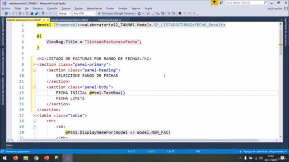Collapse the panel-primary section on line 8
The image size is (289, 162).
click(35, 64)
